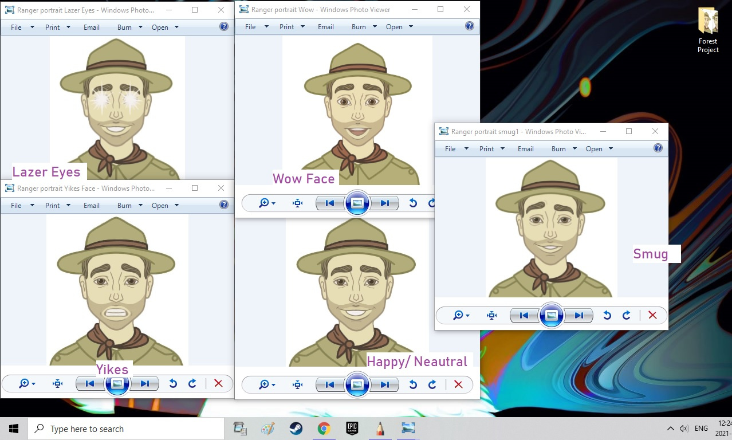Go to previous image in Wow window
Viewport: 732px width, 440px height.
(330, 203)
